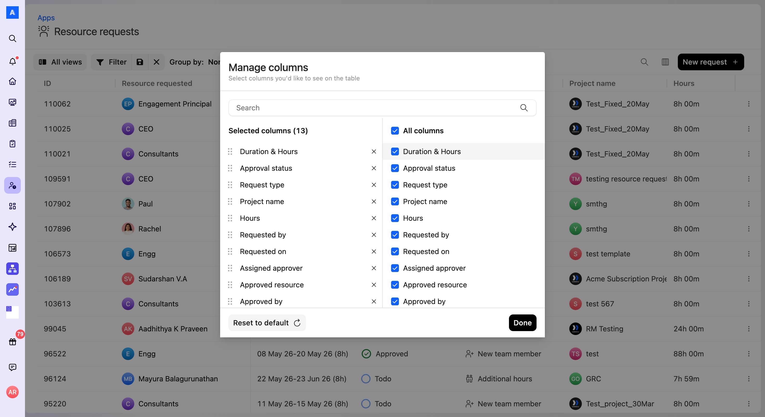Click the search magnifier in Manage columns
765x417 pixels.
point(524,108)
